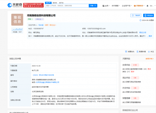This screenshot has width=156, height=113.
Task: Open the 企业级产品 dropdown menu
Action: tap(127, 6)
